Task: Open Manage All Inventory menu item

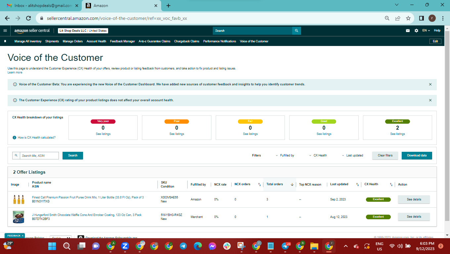Action: [28, 41]
